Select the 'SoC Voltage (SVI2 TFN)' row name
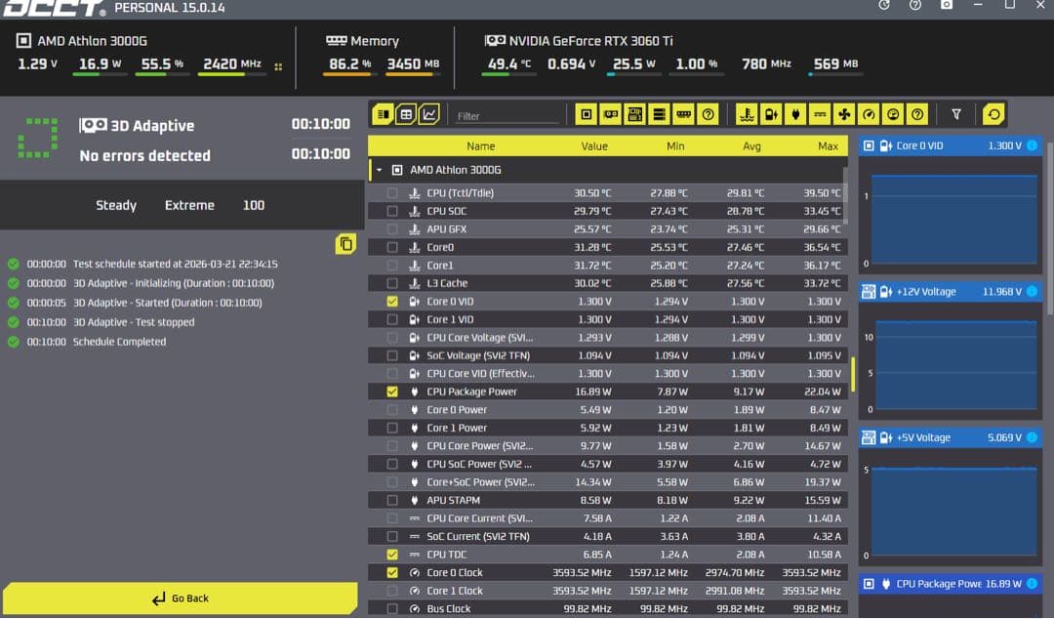This screenshot has height=619, width=1054. pyautogui.click(x=478, y=355)
